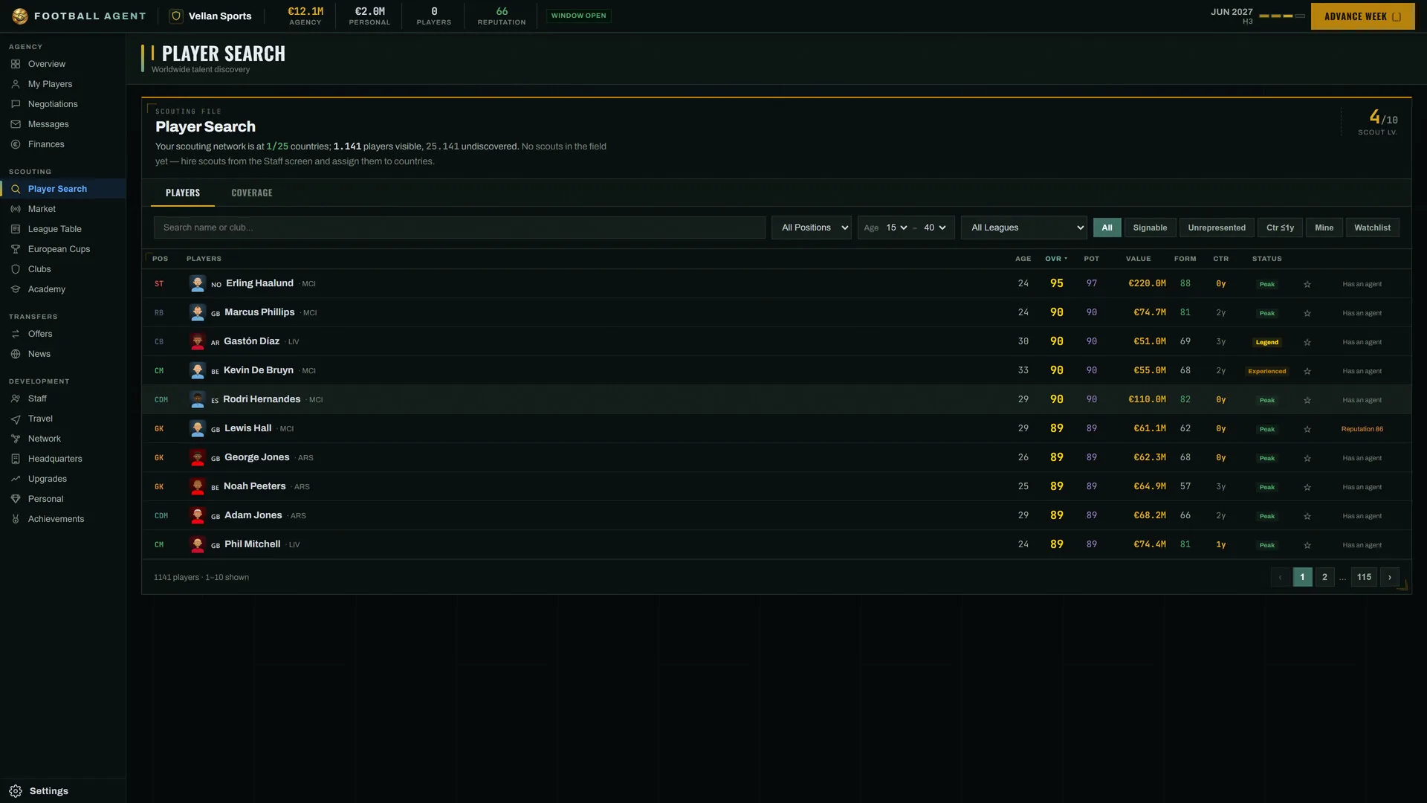Star Marcus Phillips for the watchlist
Screen dimensions: 1427x803
[x=1307, y=313]
